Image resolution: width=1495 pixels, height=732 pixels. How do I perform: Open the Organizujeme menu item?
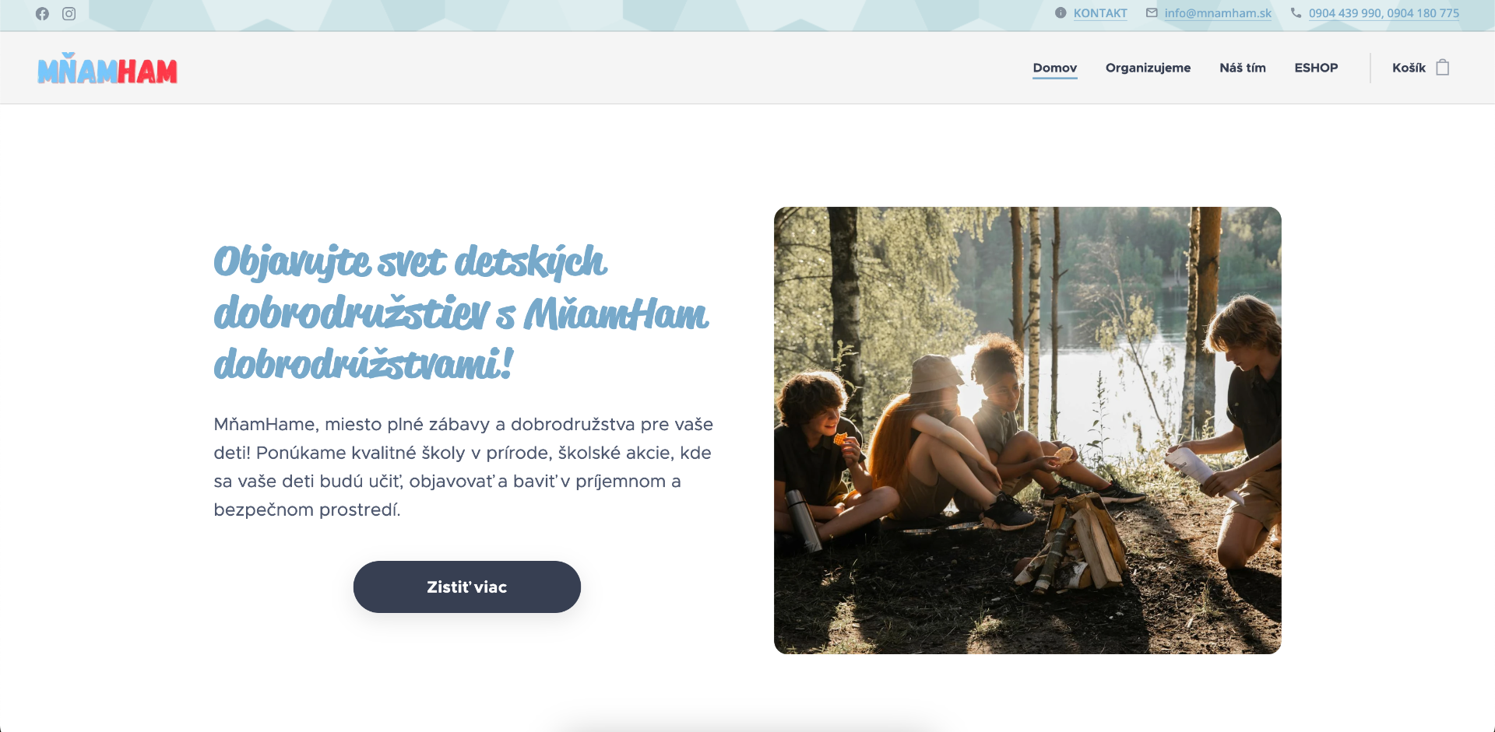click(x=1148, y=68)
